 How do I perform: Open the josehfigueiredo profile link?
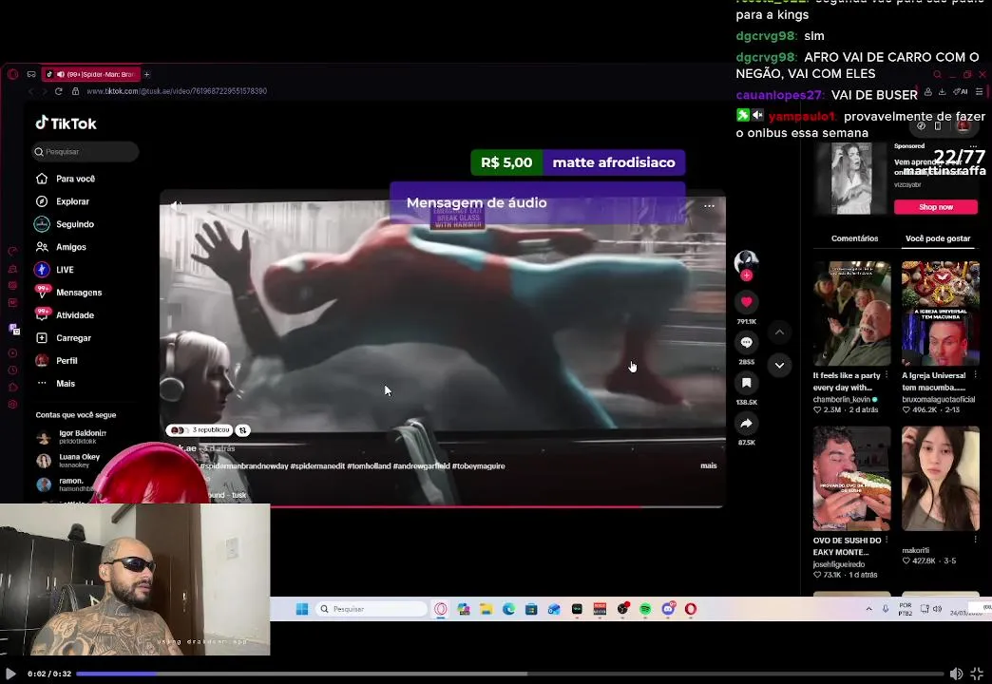pos(839,564)
